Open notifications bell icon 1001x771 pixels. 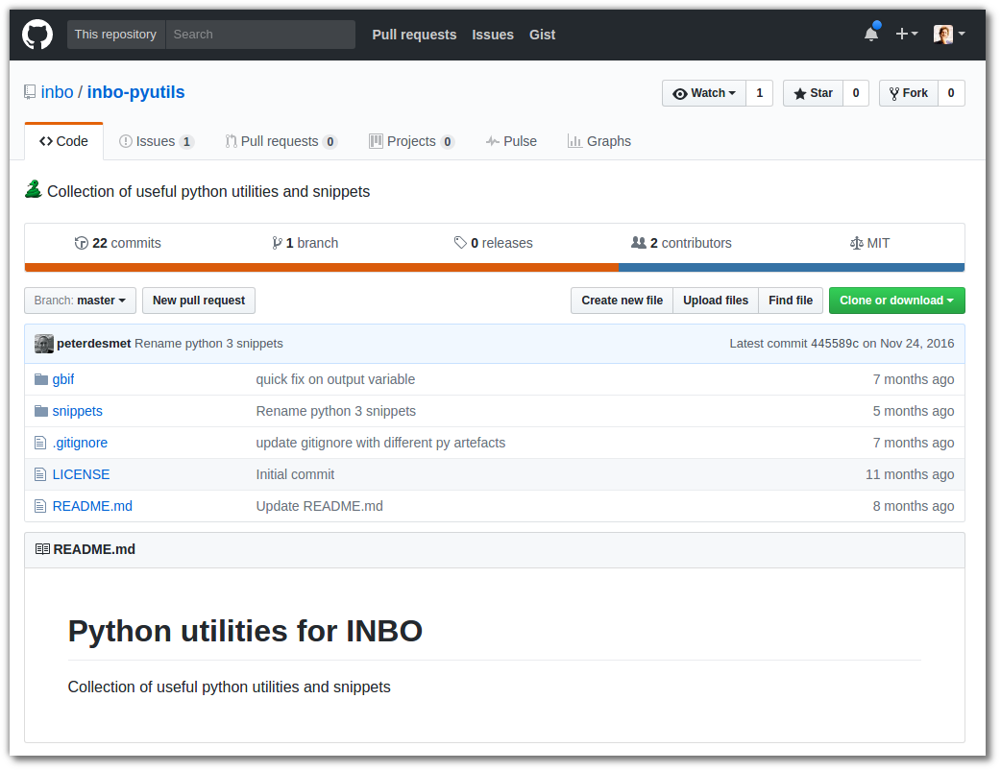click(x=871, y=34)
